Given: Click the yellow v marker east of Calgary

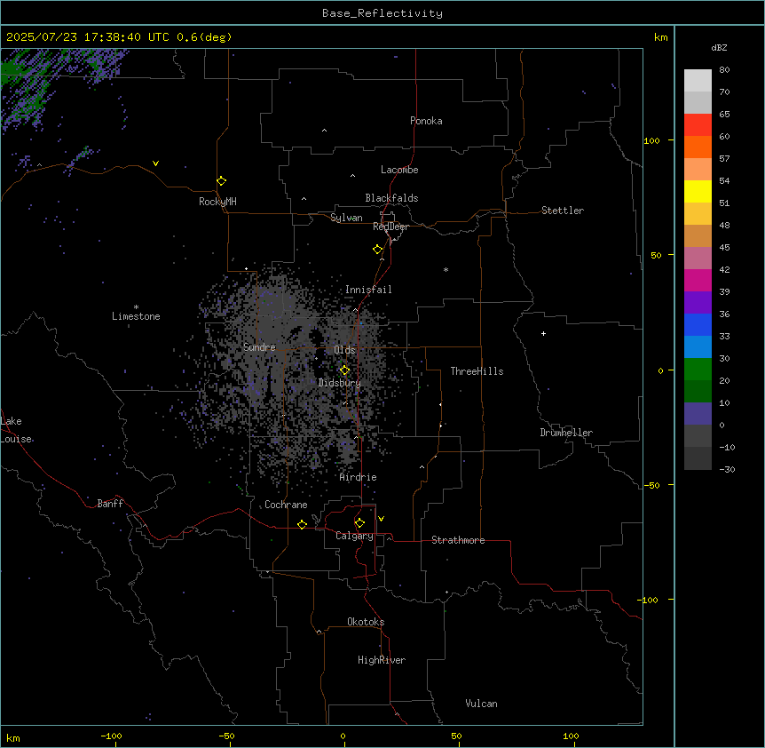Looking at the screenshot, I should tap(381, 519).
